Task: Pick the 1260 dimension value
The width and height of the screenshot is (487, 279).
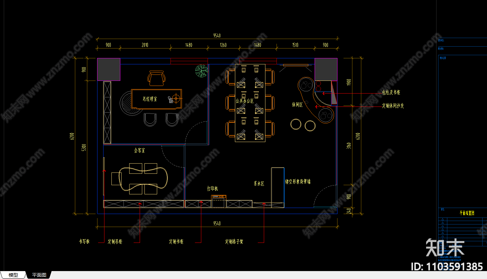Action: (x=223, y=45)
